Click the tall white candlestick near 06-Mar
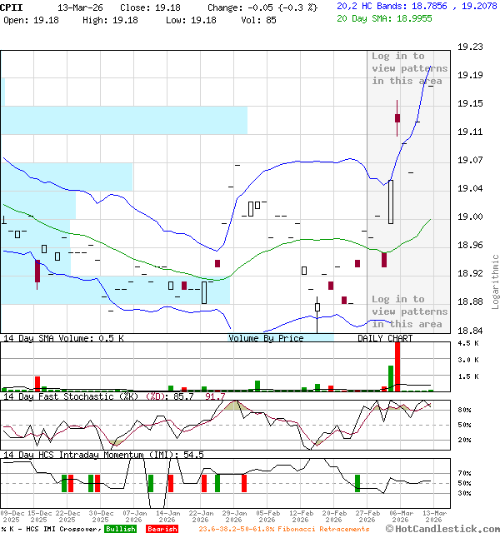The image size is (500, 533). 391,202
